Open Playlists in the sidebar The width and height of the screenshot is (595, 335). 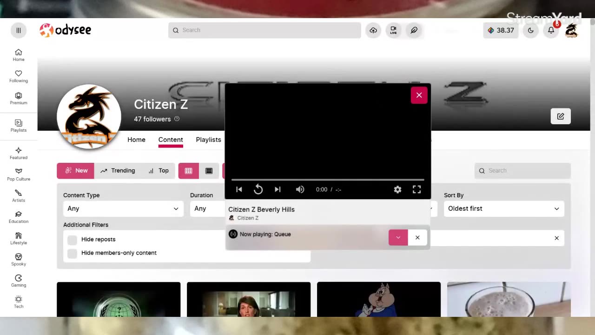coord(19,126)
